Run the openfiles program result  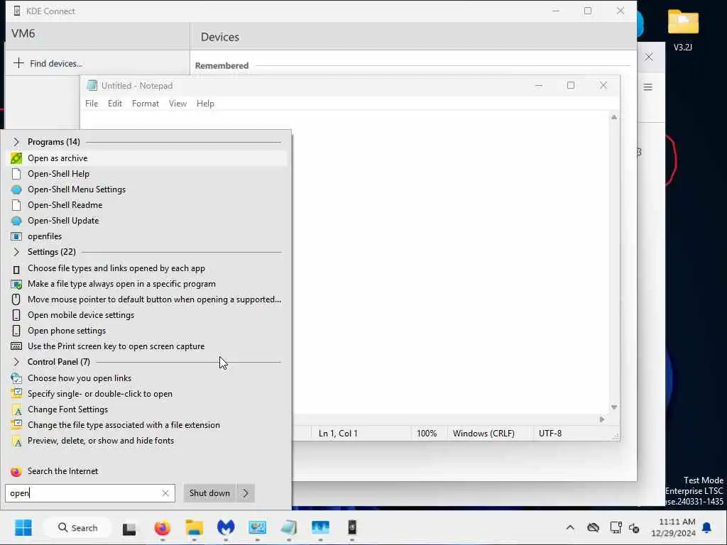[x=148, y=236]
